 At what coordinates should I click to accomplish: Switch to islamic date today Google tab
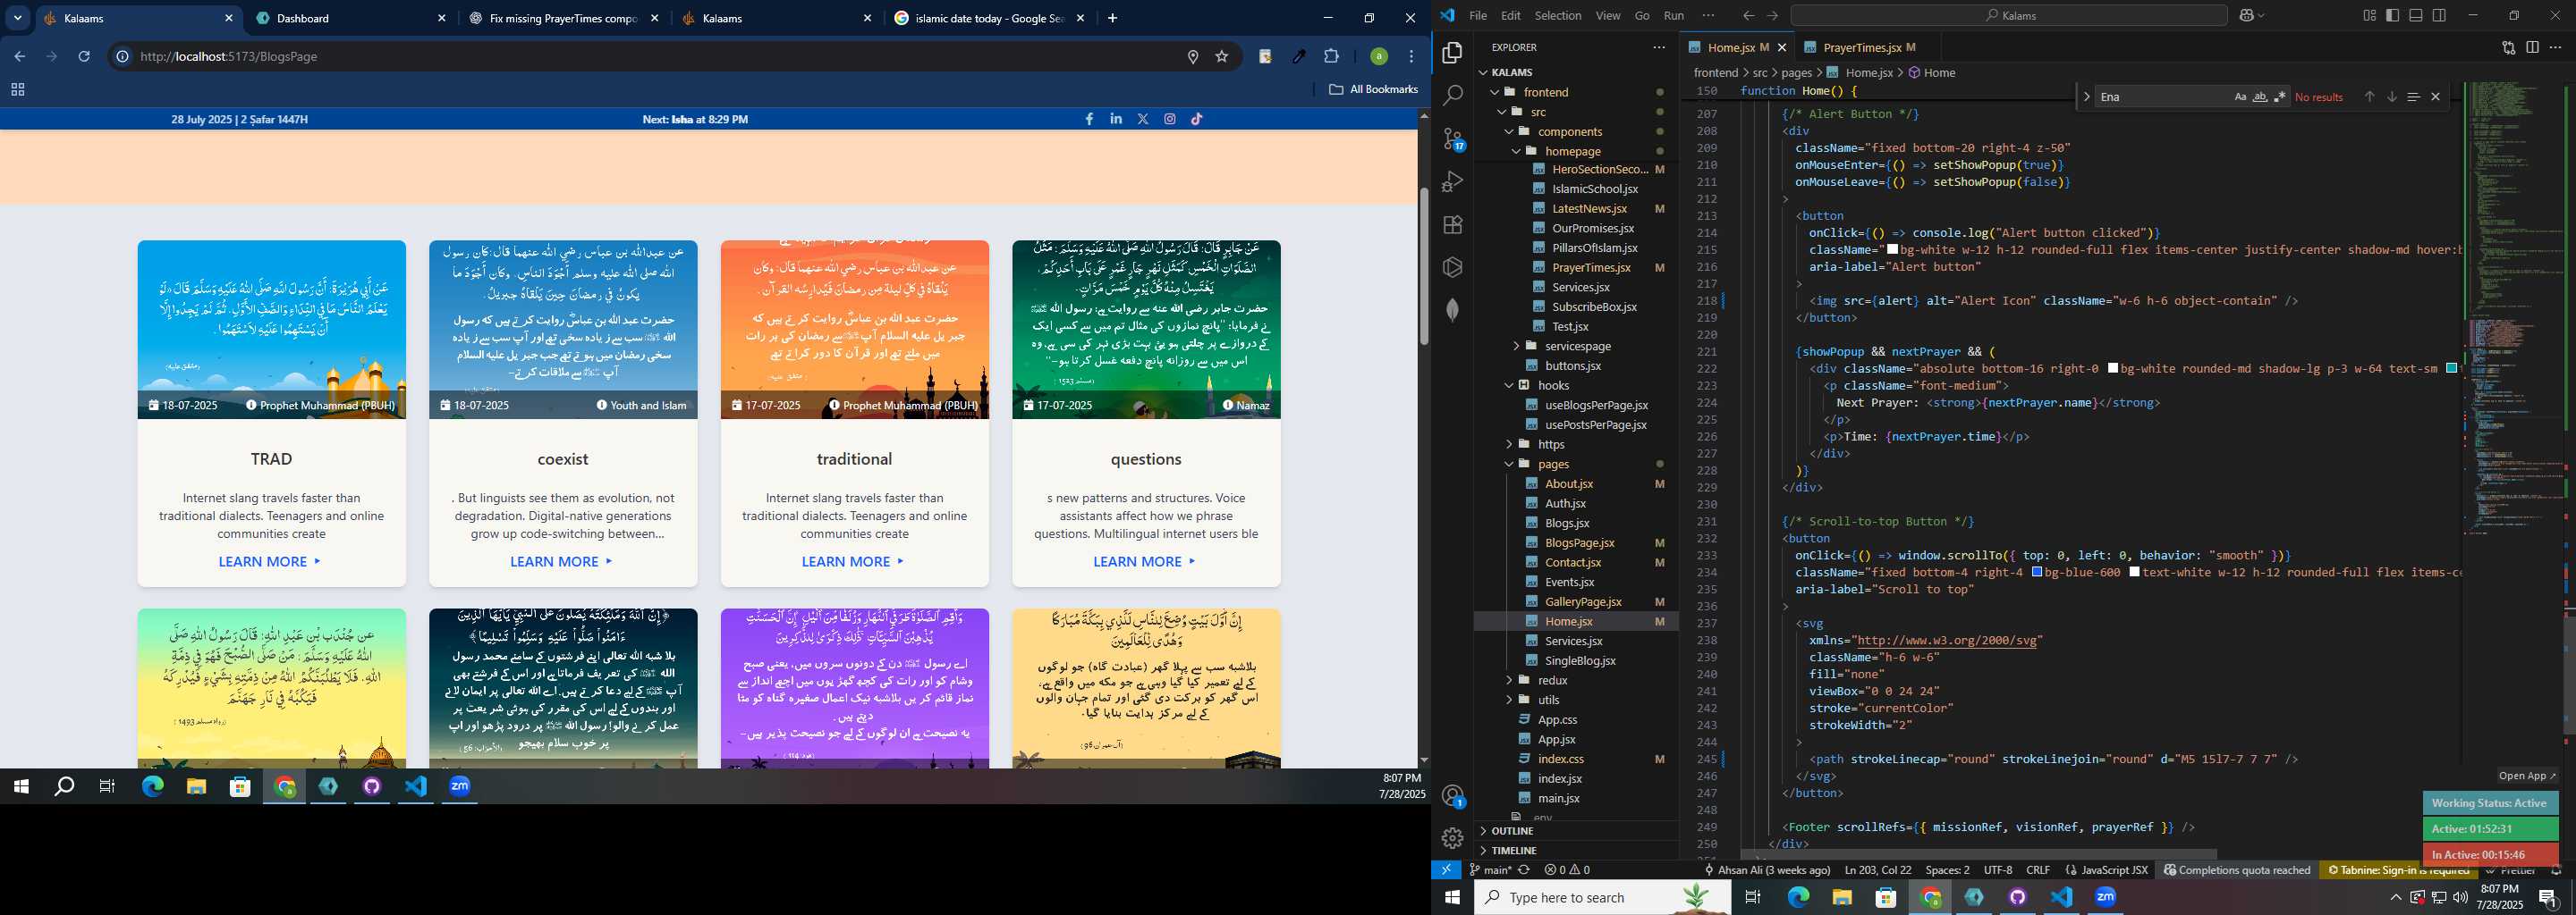(x=989, y=18)
